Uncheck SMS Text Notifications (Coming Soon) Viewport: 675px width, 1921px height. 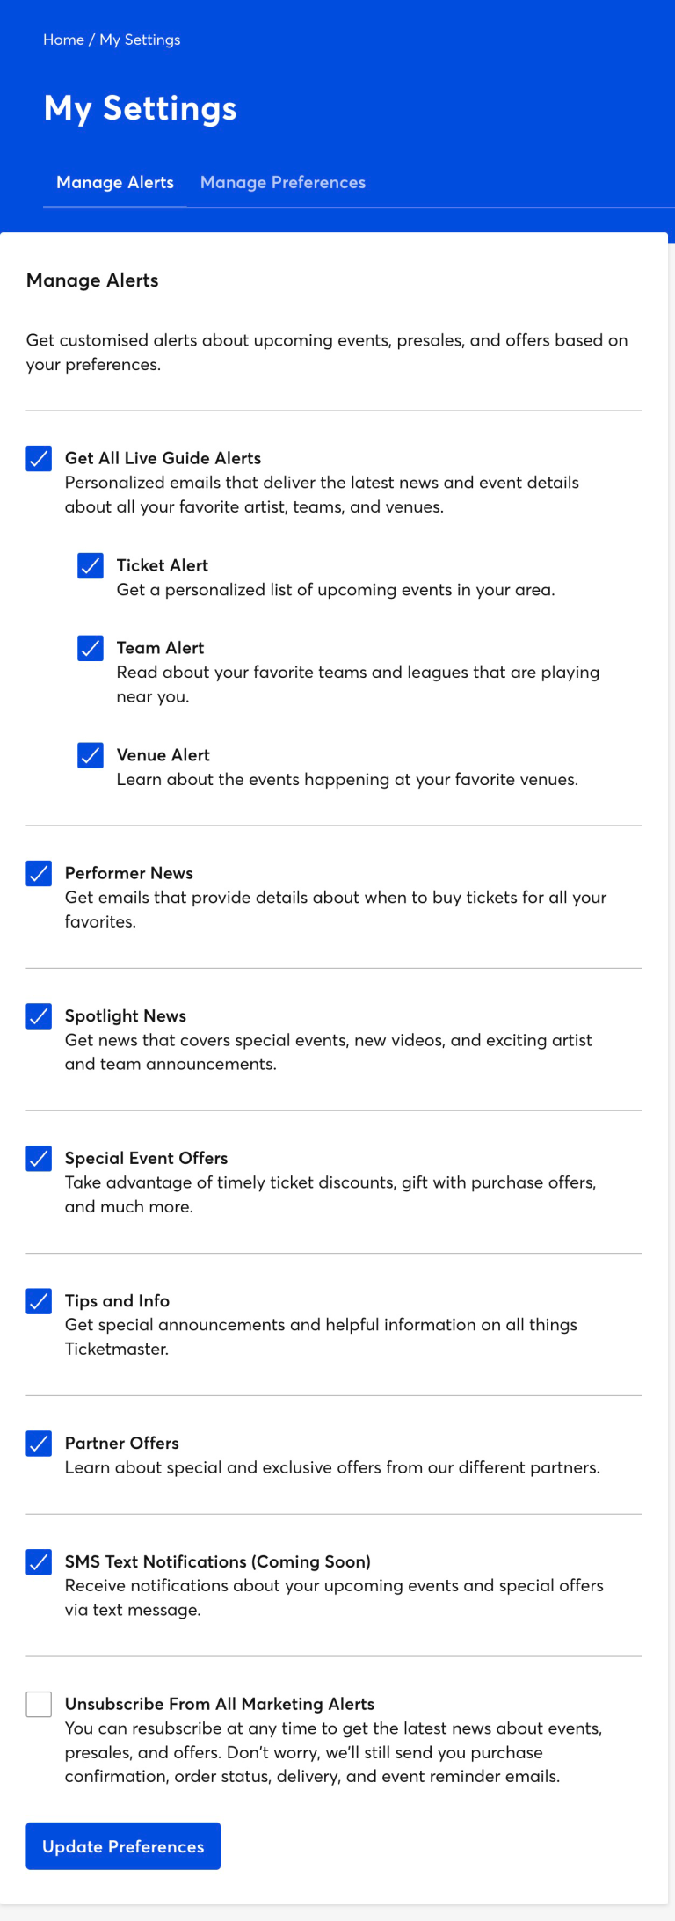tap(38, 1562)
